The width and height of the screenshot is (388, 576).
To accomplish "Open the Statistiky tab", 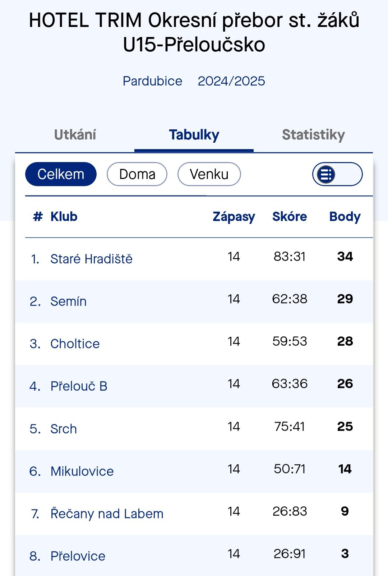I will [313, 135].
